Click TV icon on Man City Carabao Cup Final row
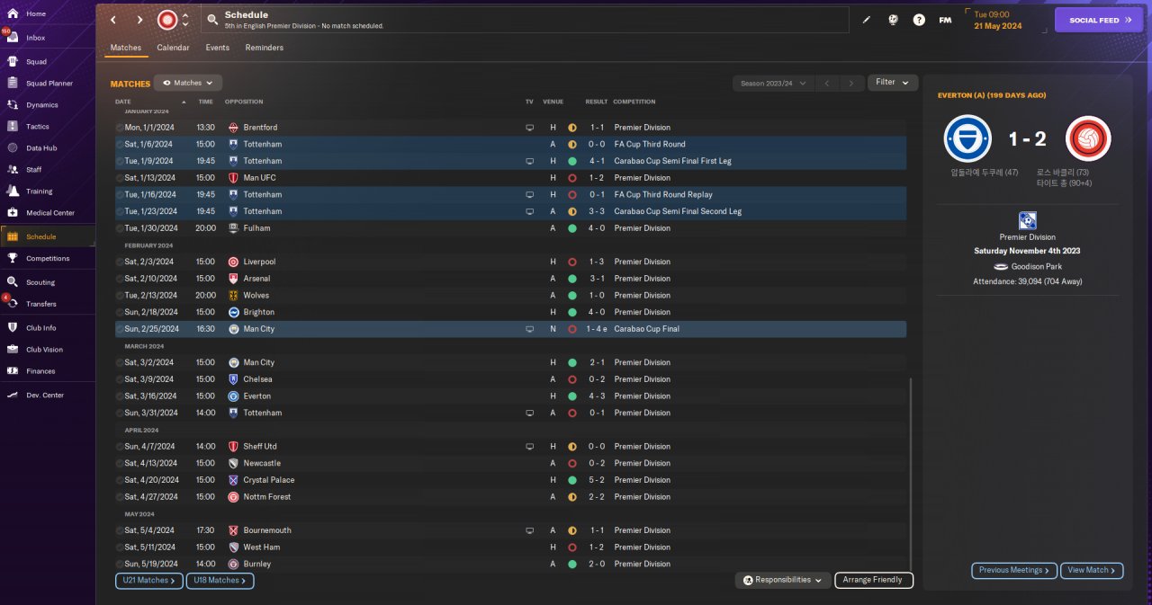 pyautogui.click(x=530, y=329)
